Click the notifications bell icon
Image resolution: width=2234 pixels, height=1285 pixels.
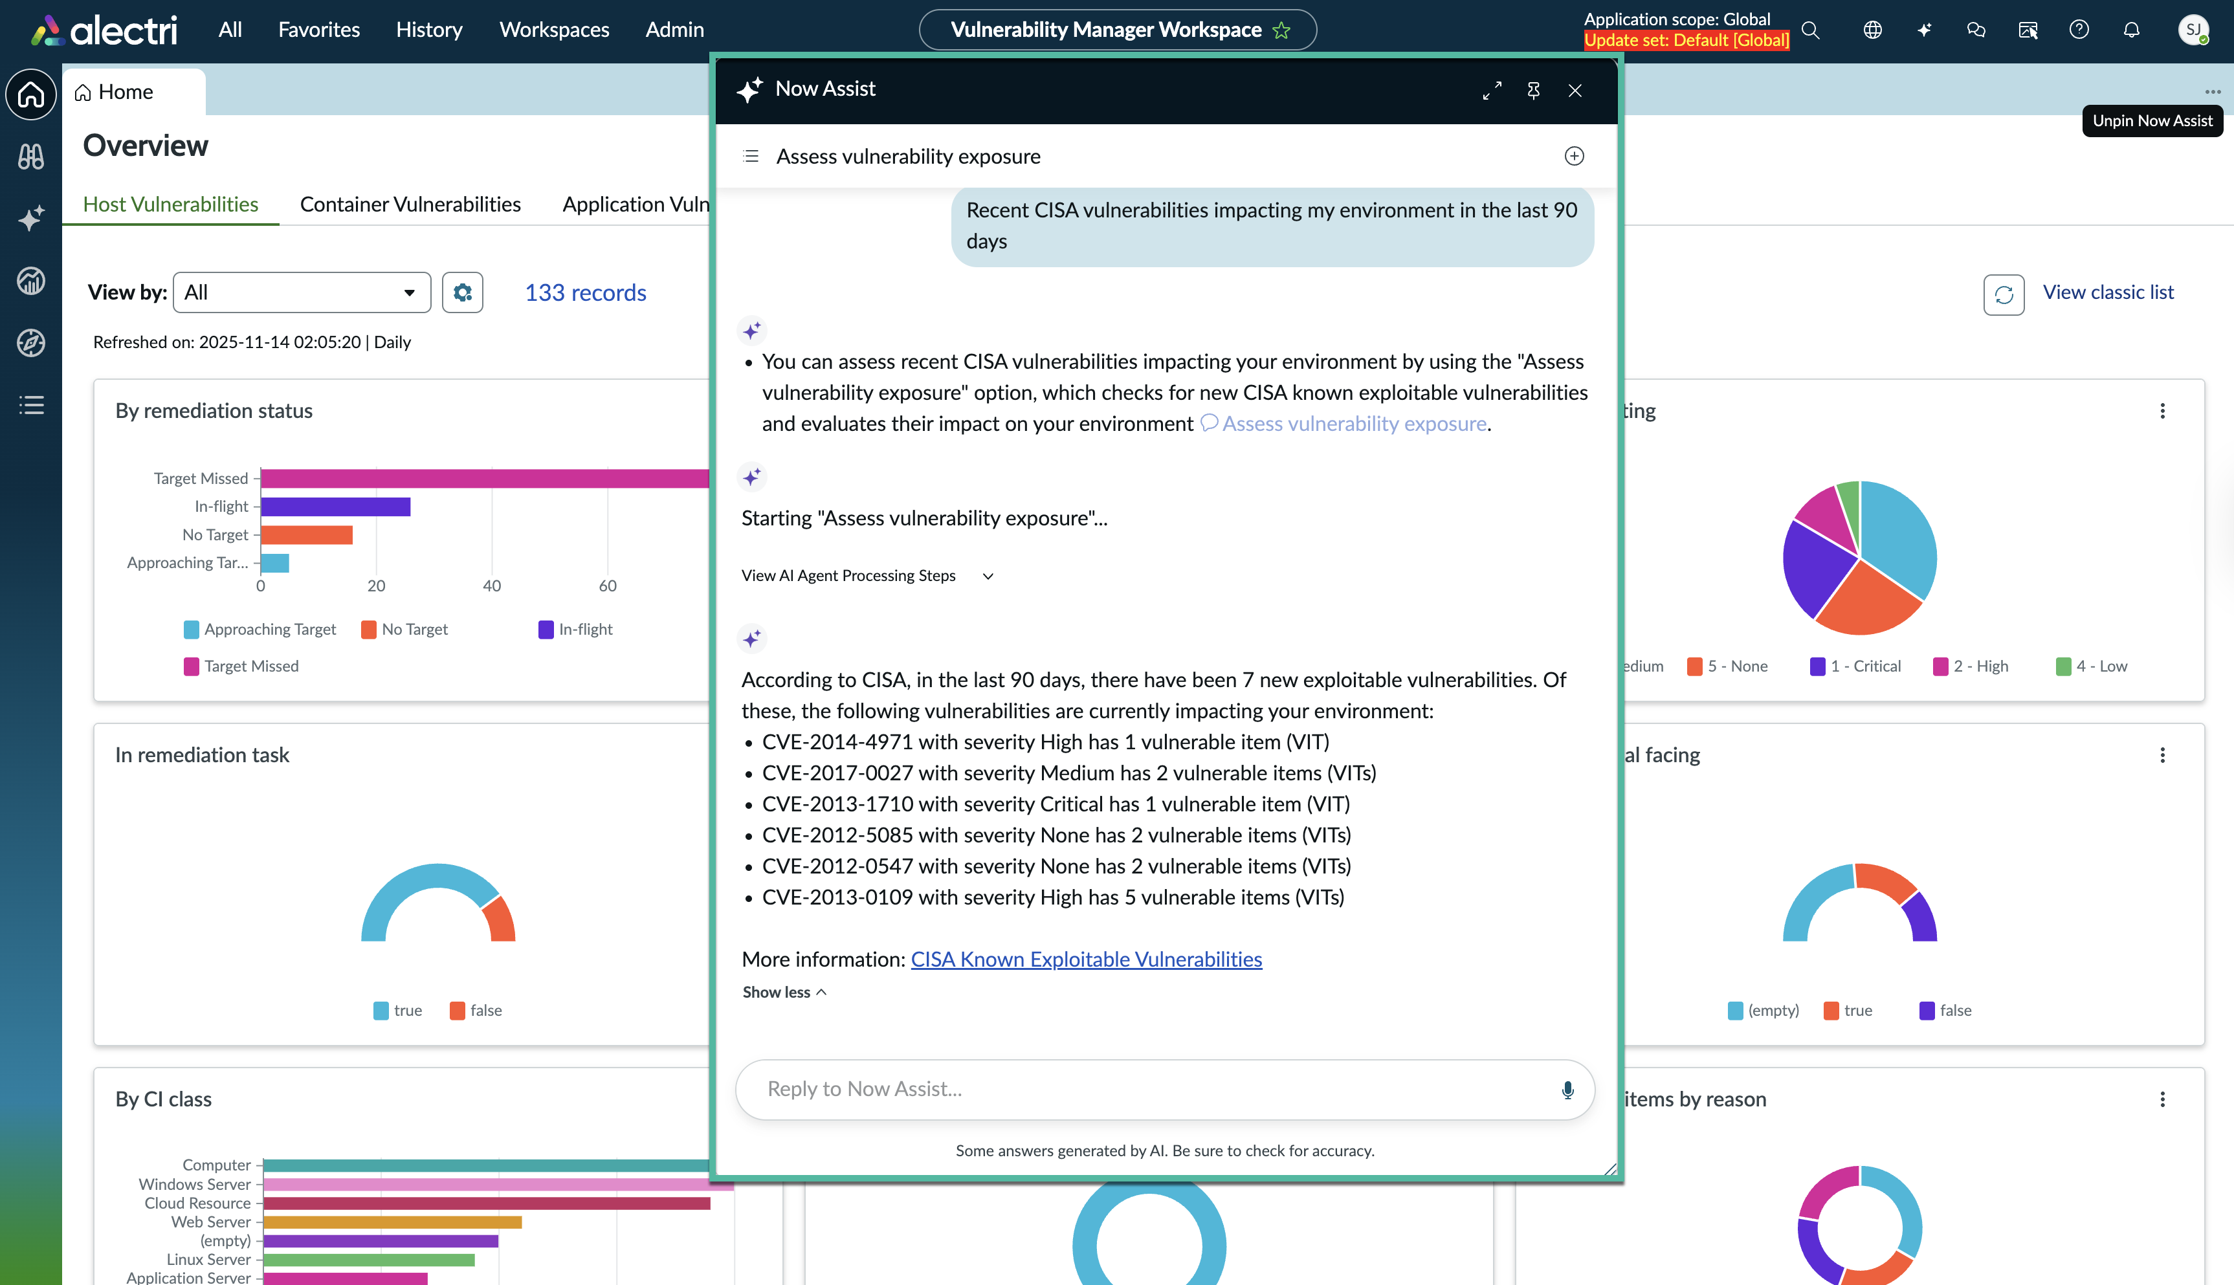click(2132, 30)
